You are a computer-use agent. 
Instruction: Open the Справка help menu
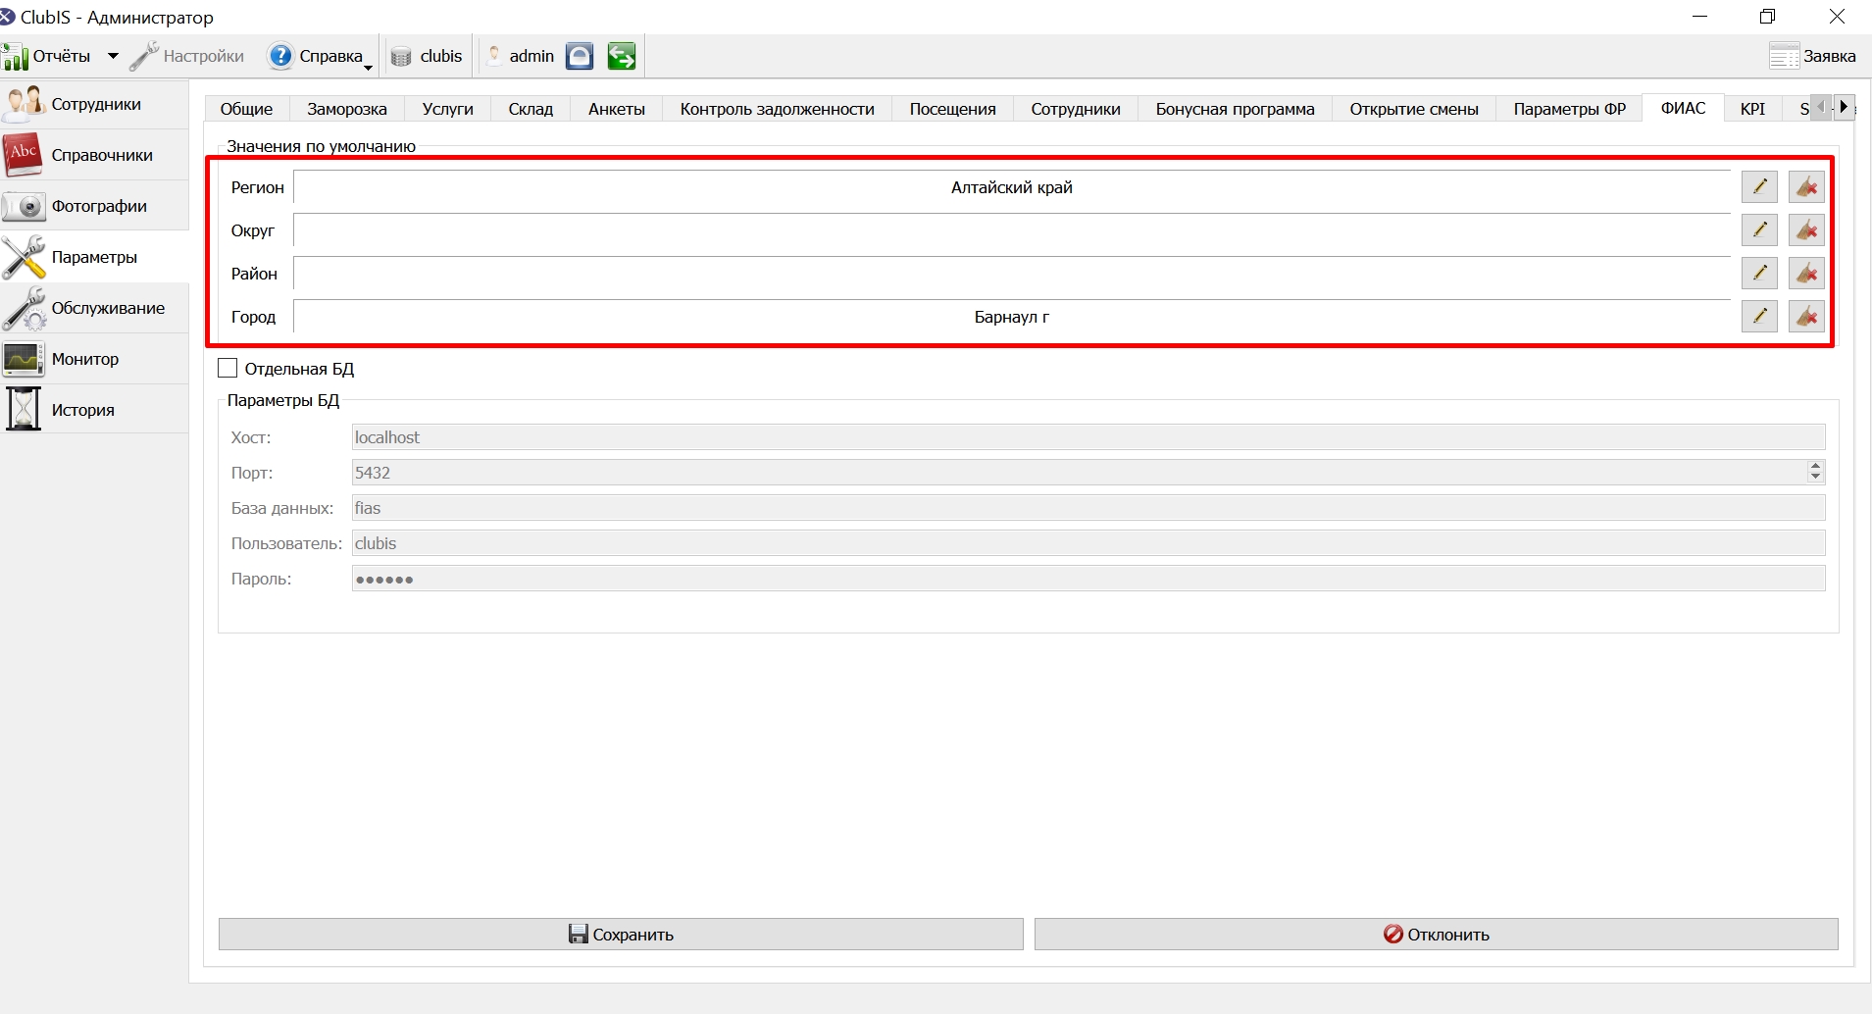coord(320,57)
